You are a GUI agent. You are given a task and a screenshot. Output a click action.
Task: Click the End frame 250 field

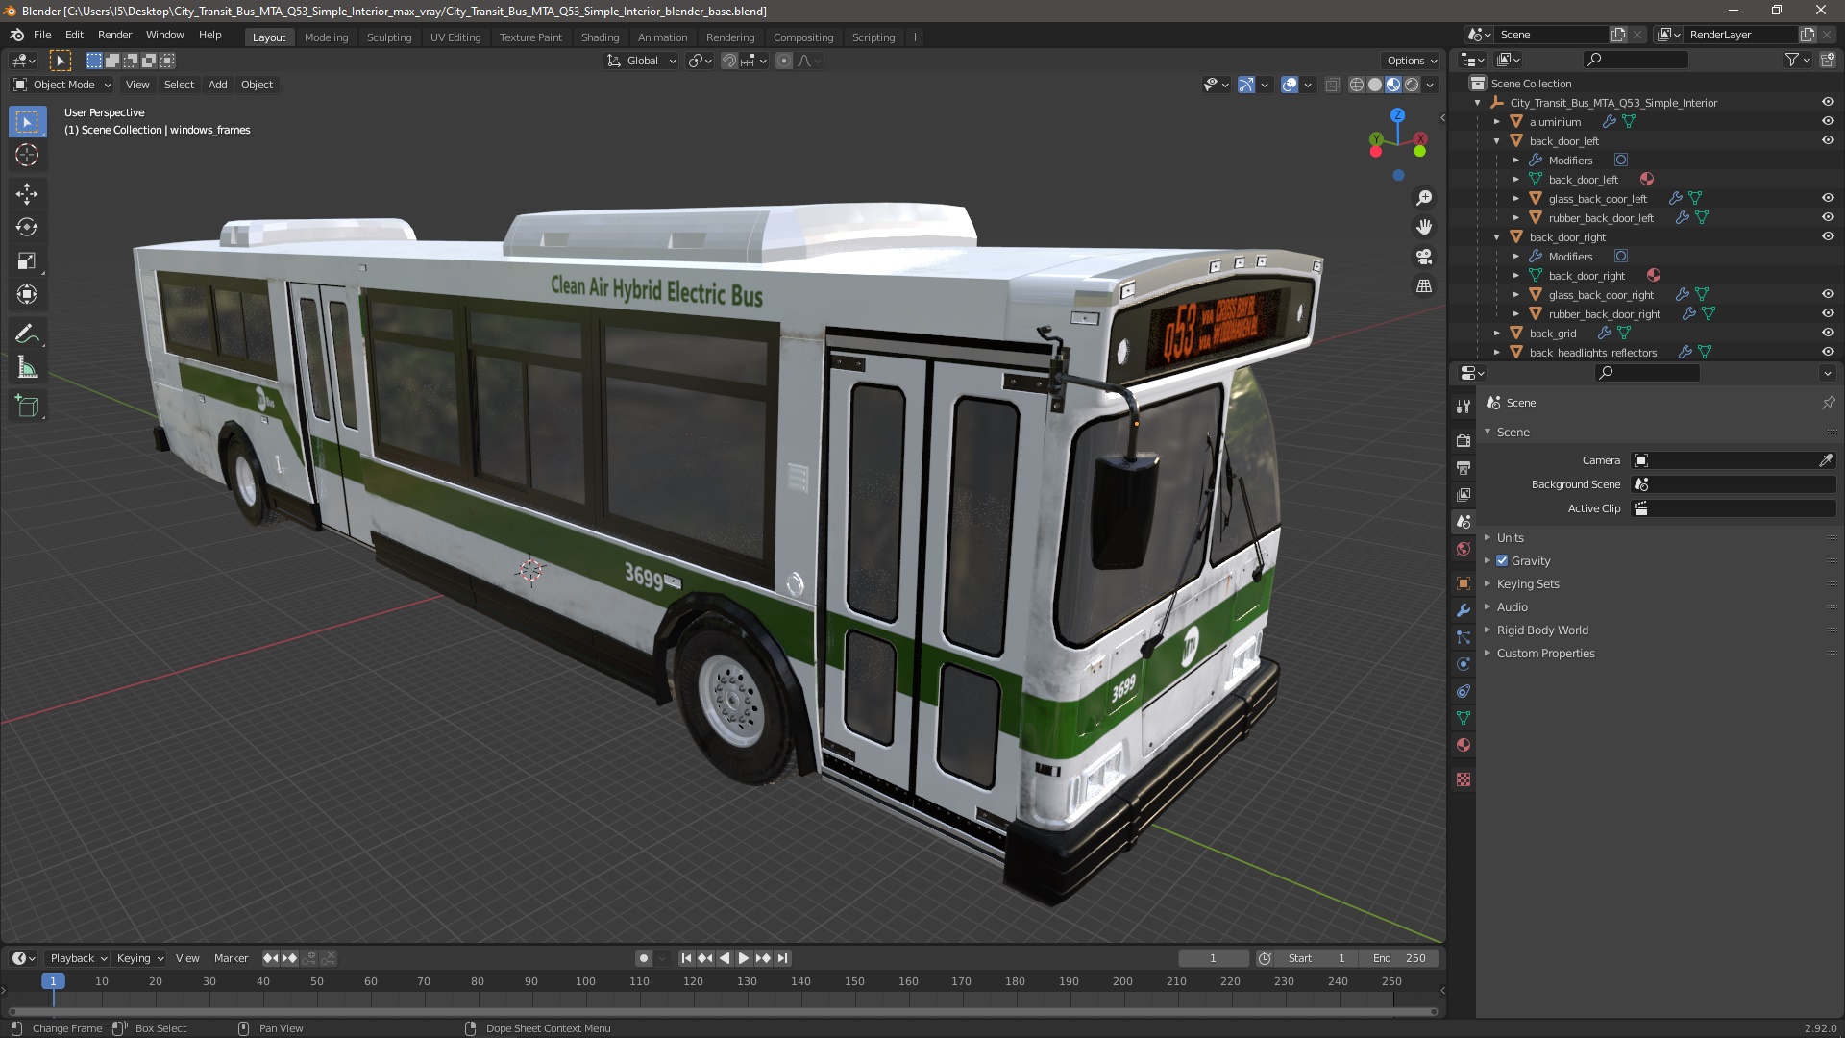pos(1401,958)
